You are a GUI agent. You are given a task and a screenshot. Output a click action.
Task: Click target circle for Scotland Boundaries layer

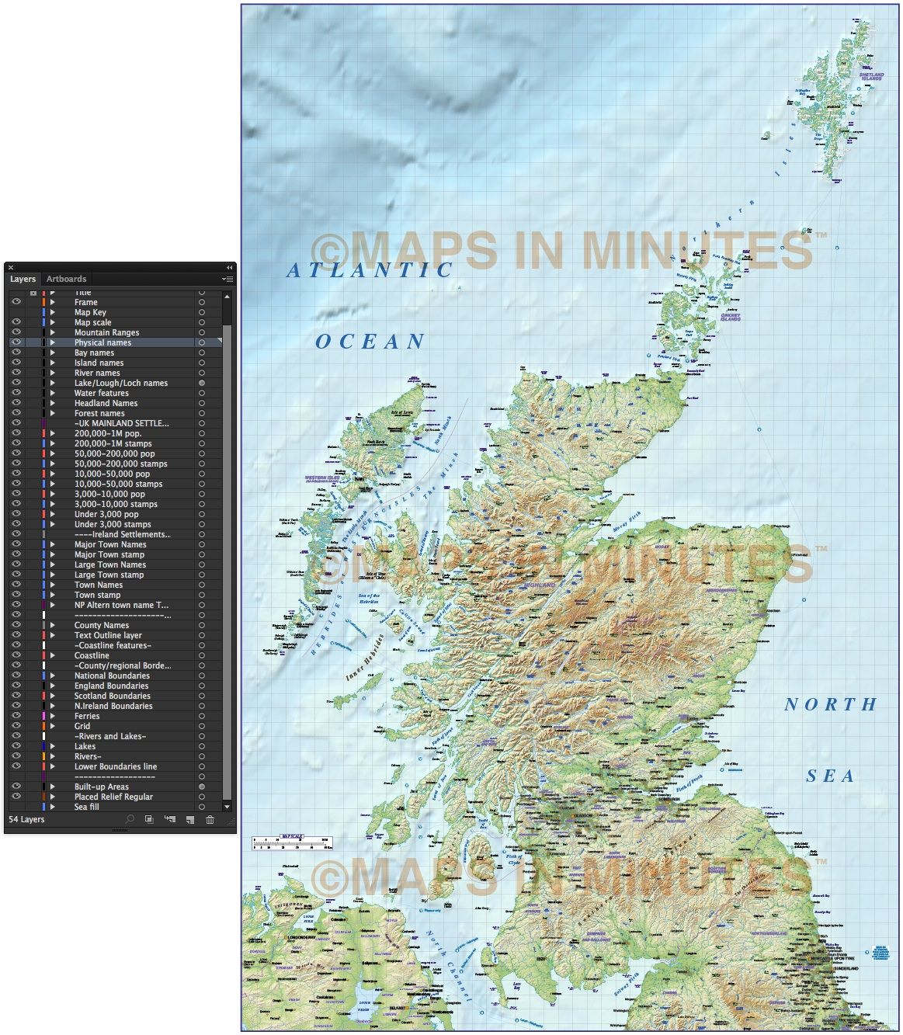point(202,696)
